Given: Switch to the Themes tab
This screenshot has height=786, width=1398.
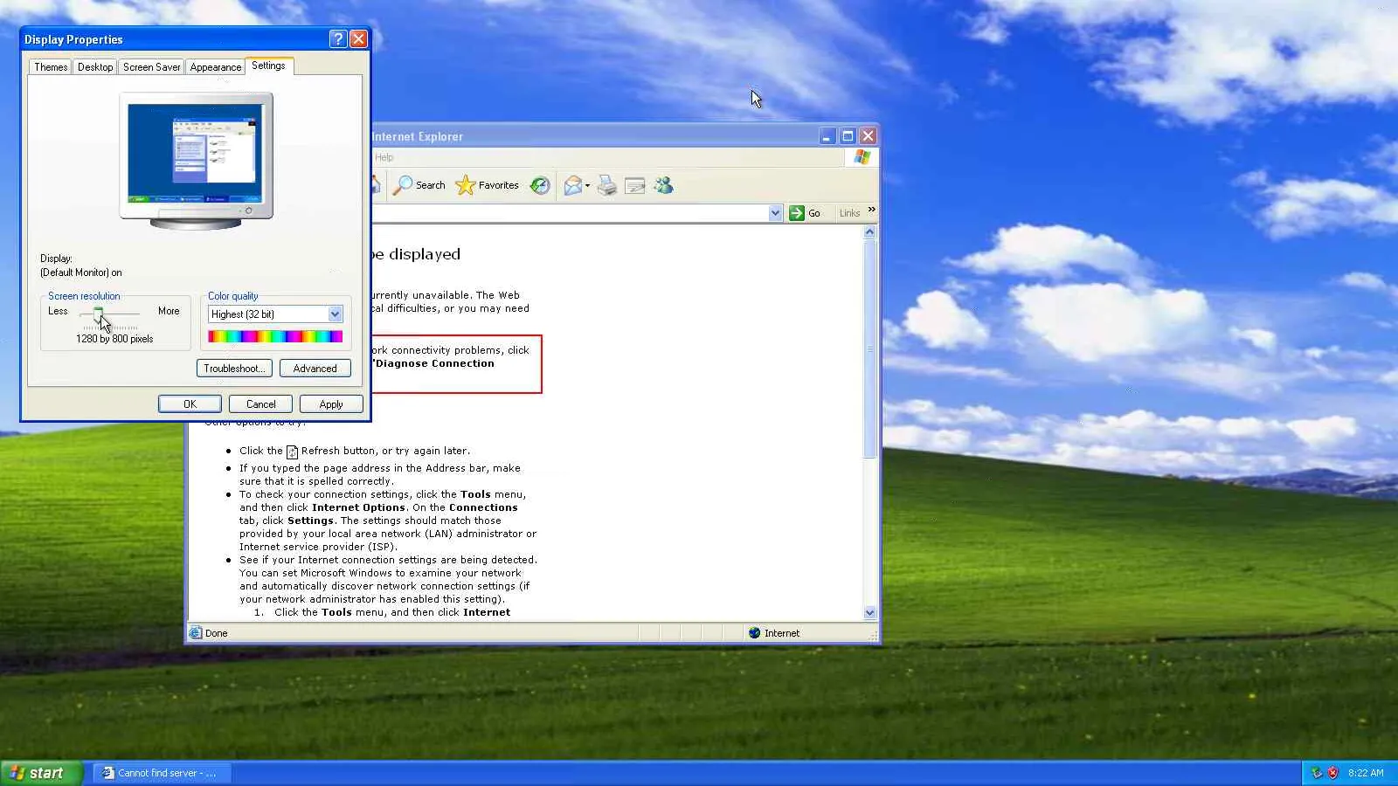Looking at the screenshot, I should 51,67.
